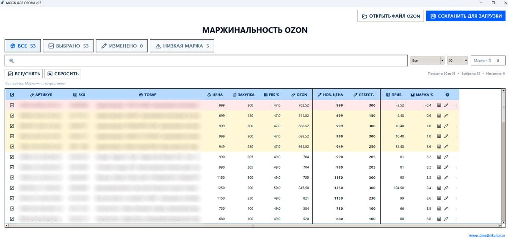Click new price cell 1250
This screenshot has height=238, width=508.
339,188
